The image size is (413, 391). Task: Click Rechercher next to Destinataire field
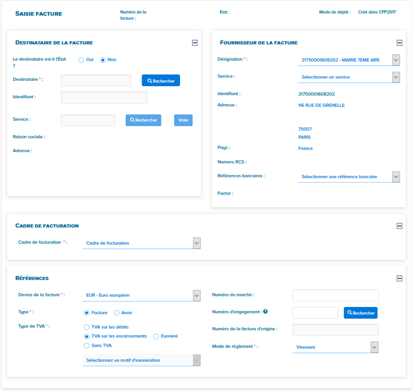[161, 81]
